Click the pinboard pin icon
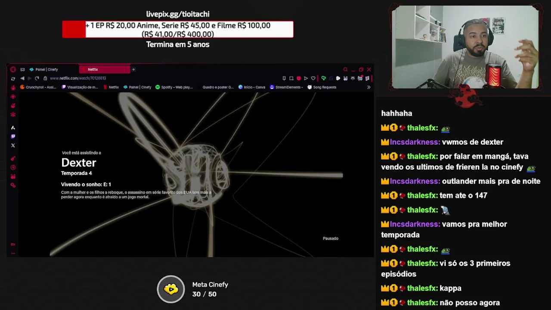This screenshot has width=551, height=310. [x=284, y=78]
